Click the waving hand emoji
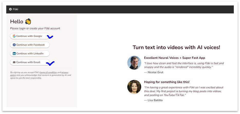This screenshot has width=240, height=114. click(28, 22)
